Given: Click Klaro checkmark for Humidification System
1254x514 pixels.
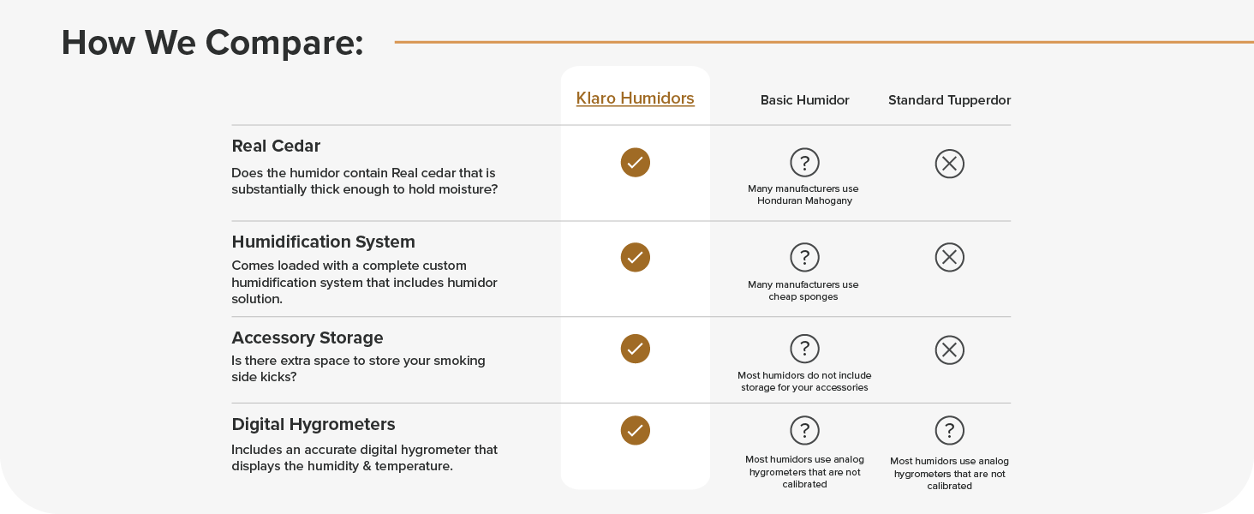Looking at the screenshot, I should tap(635, 257).
